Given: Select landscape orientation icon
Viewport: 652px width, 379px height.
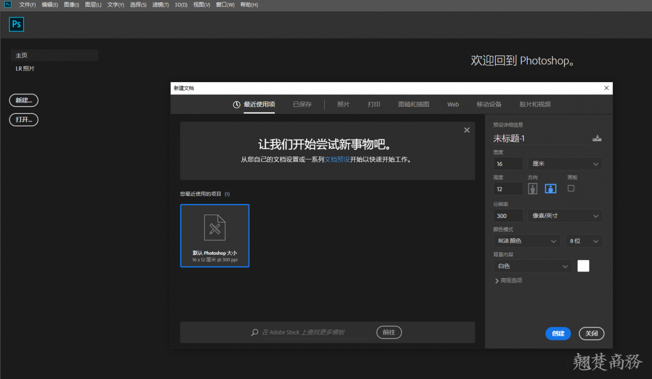Looking at the screenshot, I should (x=551, y=189).
